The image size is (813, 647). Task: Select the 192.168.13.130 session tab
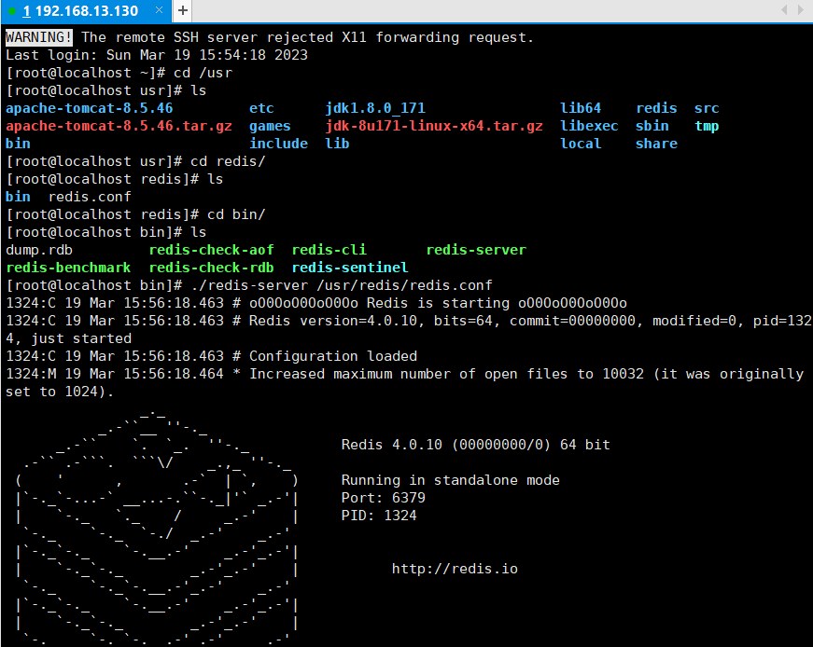tap(86, 11)
